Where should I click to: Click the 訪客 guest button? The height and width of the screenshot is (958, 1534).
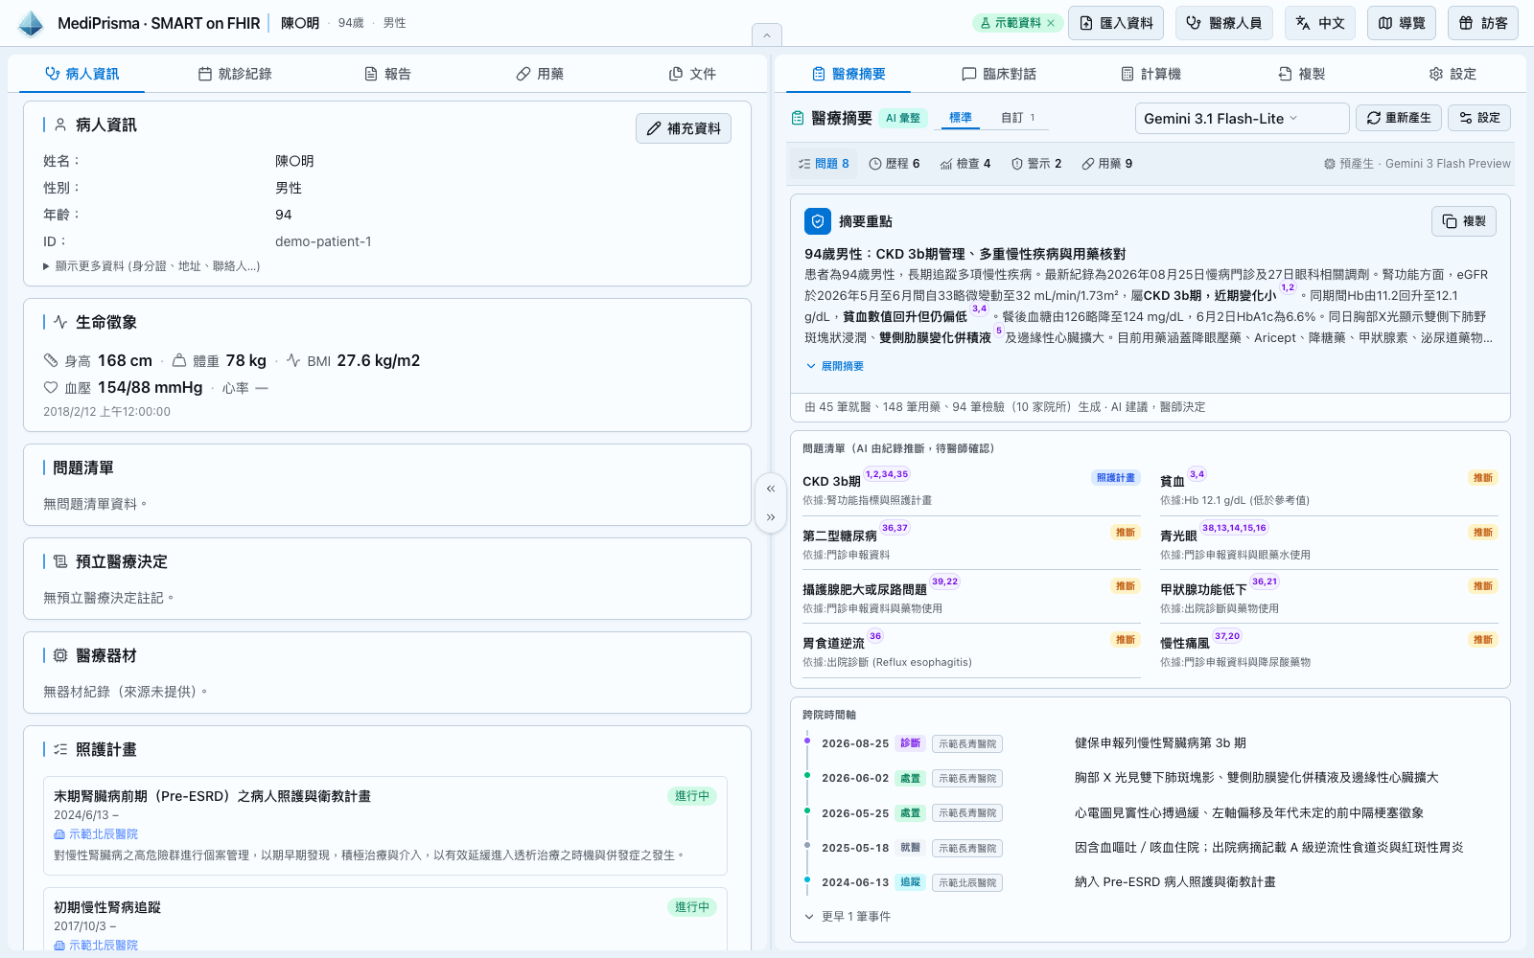coord(1483,23)
